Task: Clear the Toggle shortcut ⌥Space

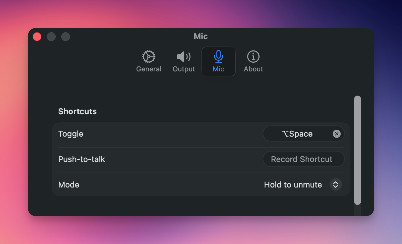Action: point(336,134)
